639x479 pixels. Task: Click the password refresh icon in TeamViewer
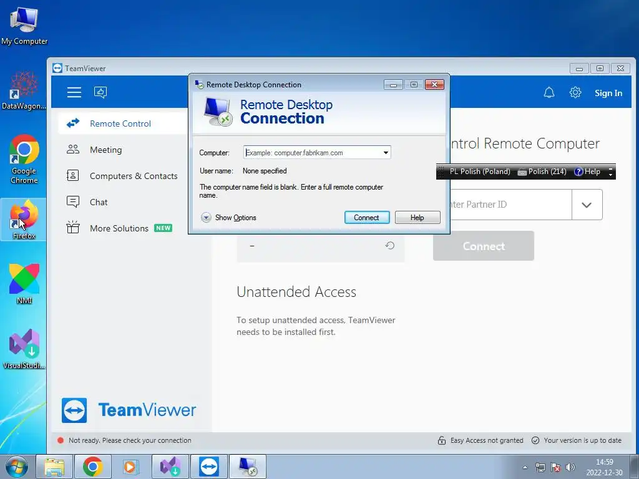(389, 245)
